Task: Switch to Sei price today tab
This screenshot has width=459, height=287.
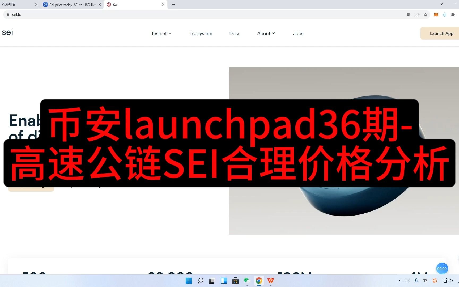Action: [72, 5]
